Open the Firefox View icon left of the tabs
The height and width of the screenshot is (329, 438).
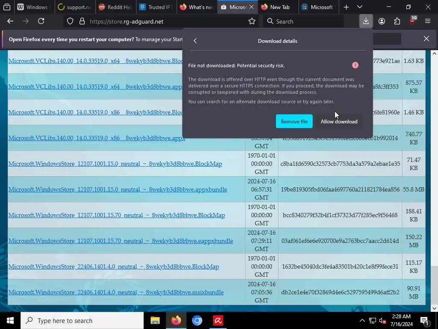coord(7,7)
